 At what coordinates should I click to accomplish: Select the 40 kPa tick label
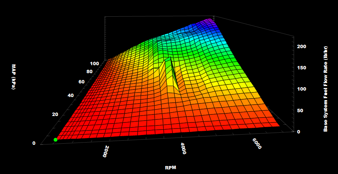(70, 95)
